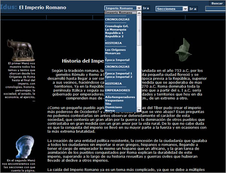
Task: Click the dropdown list scroll-down arrow
Action: (x=139, y=110)
